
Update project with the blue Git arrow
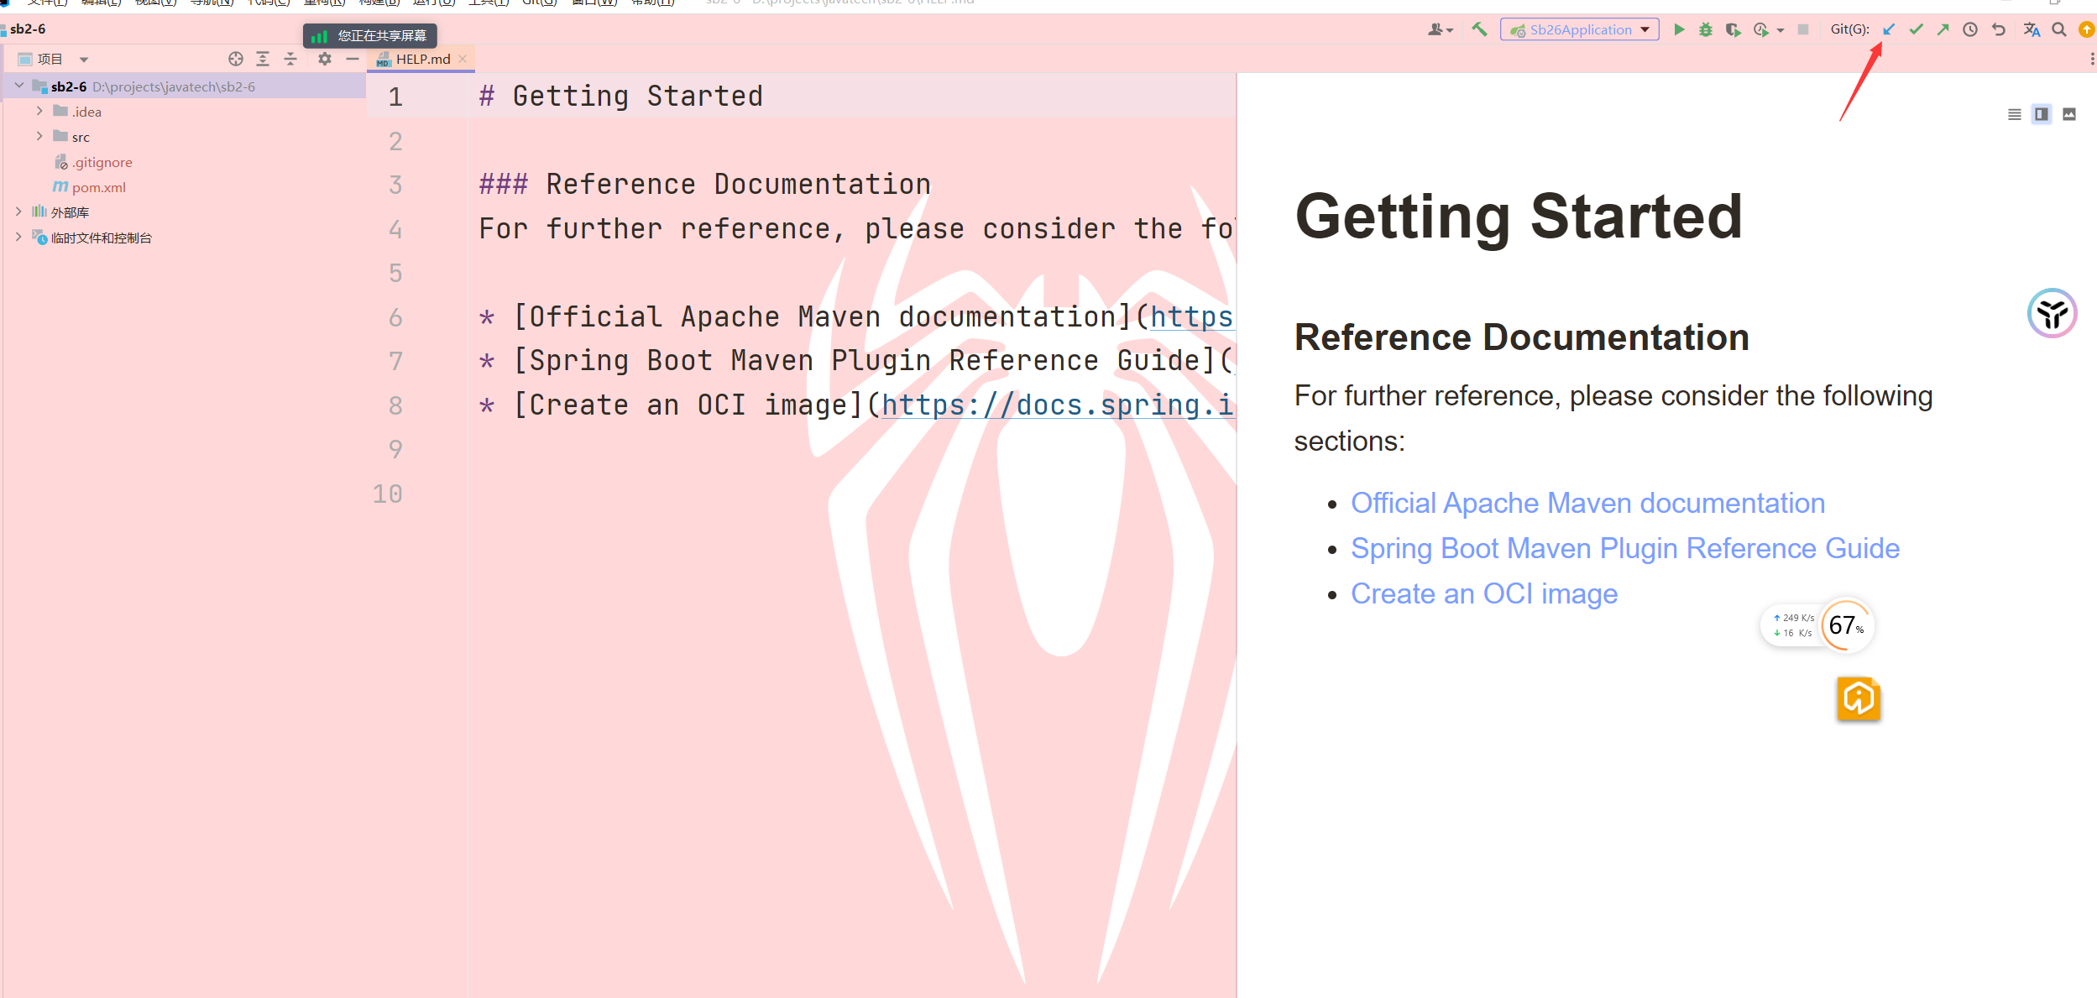[x=1889, y=29]
